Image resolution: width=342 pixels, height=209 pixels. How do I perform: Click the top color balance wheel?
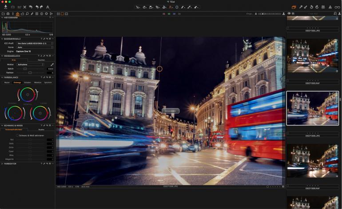pos(28,95)
